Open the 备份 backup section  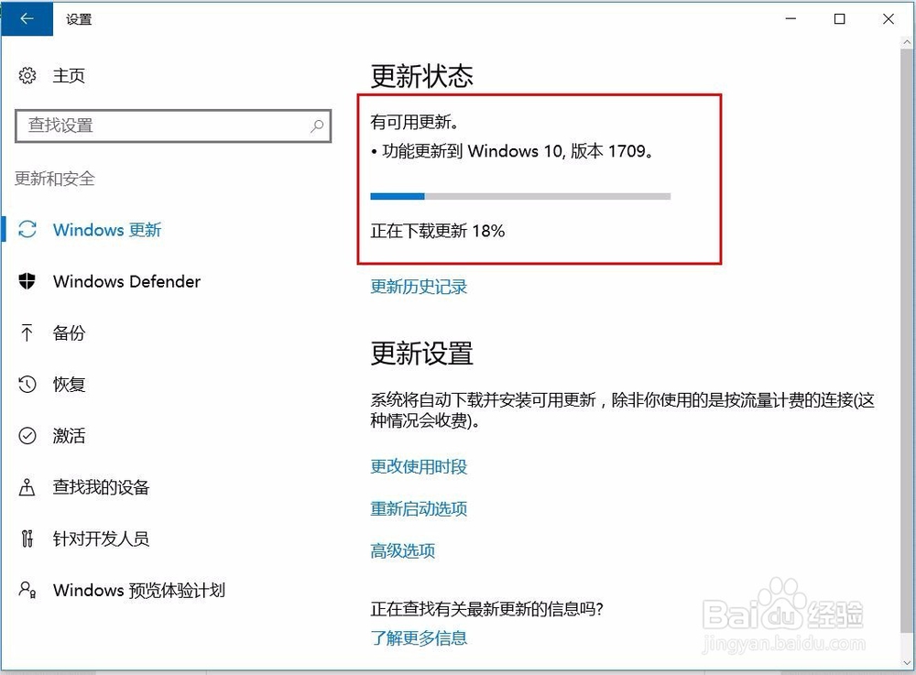(69, 332)
